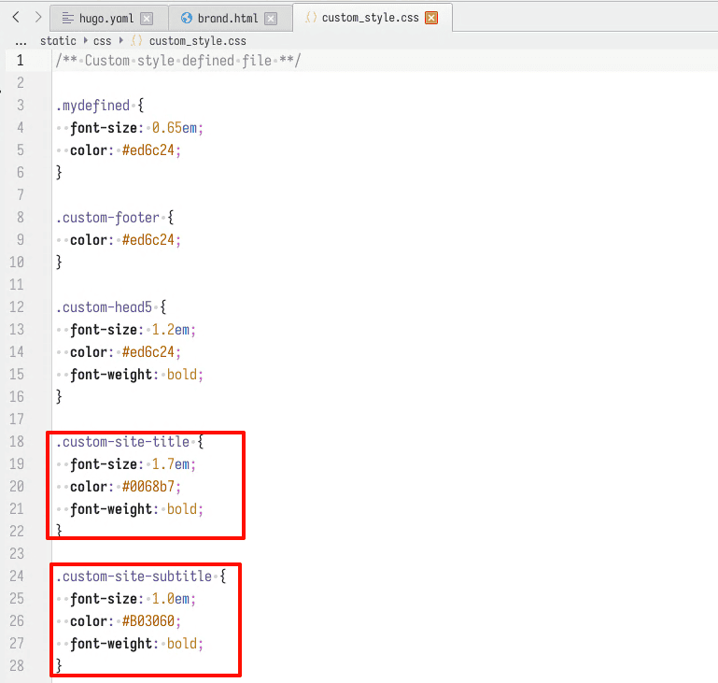Click the .custom-head5 selector text
Screen dimensions: 718x683
coord(105,307)
